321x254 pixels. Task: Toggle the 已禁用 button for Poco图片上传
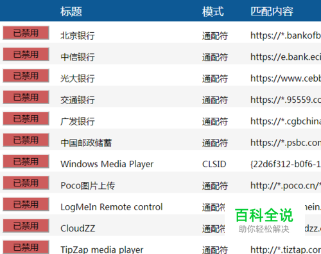(x=26, y=183)
